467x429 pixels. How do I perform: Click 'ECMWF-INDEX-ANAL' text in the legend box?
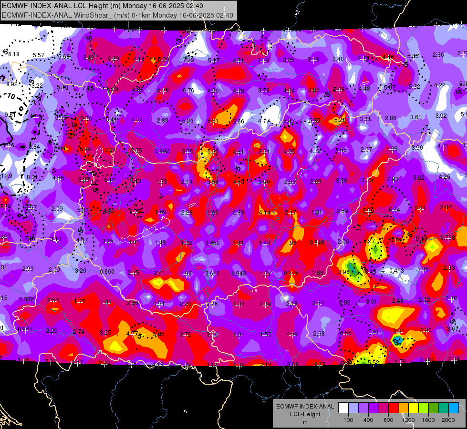pos(305,407)
